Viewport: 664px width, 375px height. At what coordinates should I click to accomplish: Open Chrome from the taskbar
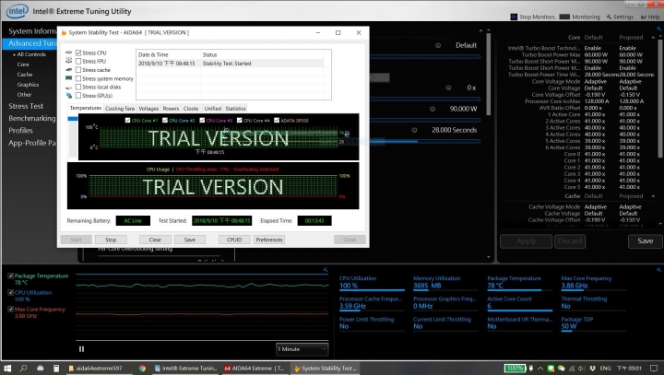142,369
